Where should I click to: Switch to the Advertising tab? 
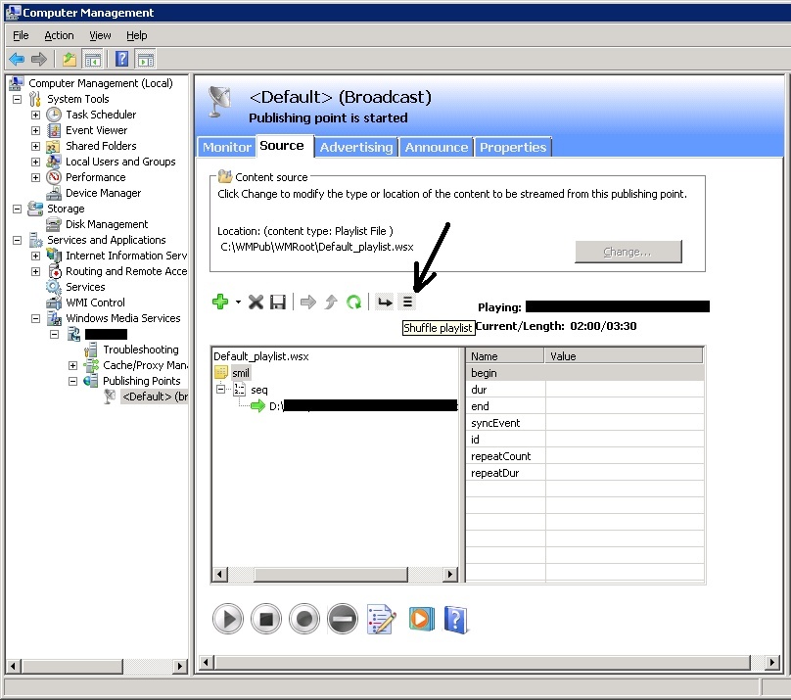pyautogui.click(x=356, y=147)
